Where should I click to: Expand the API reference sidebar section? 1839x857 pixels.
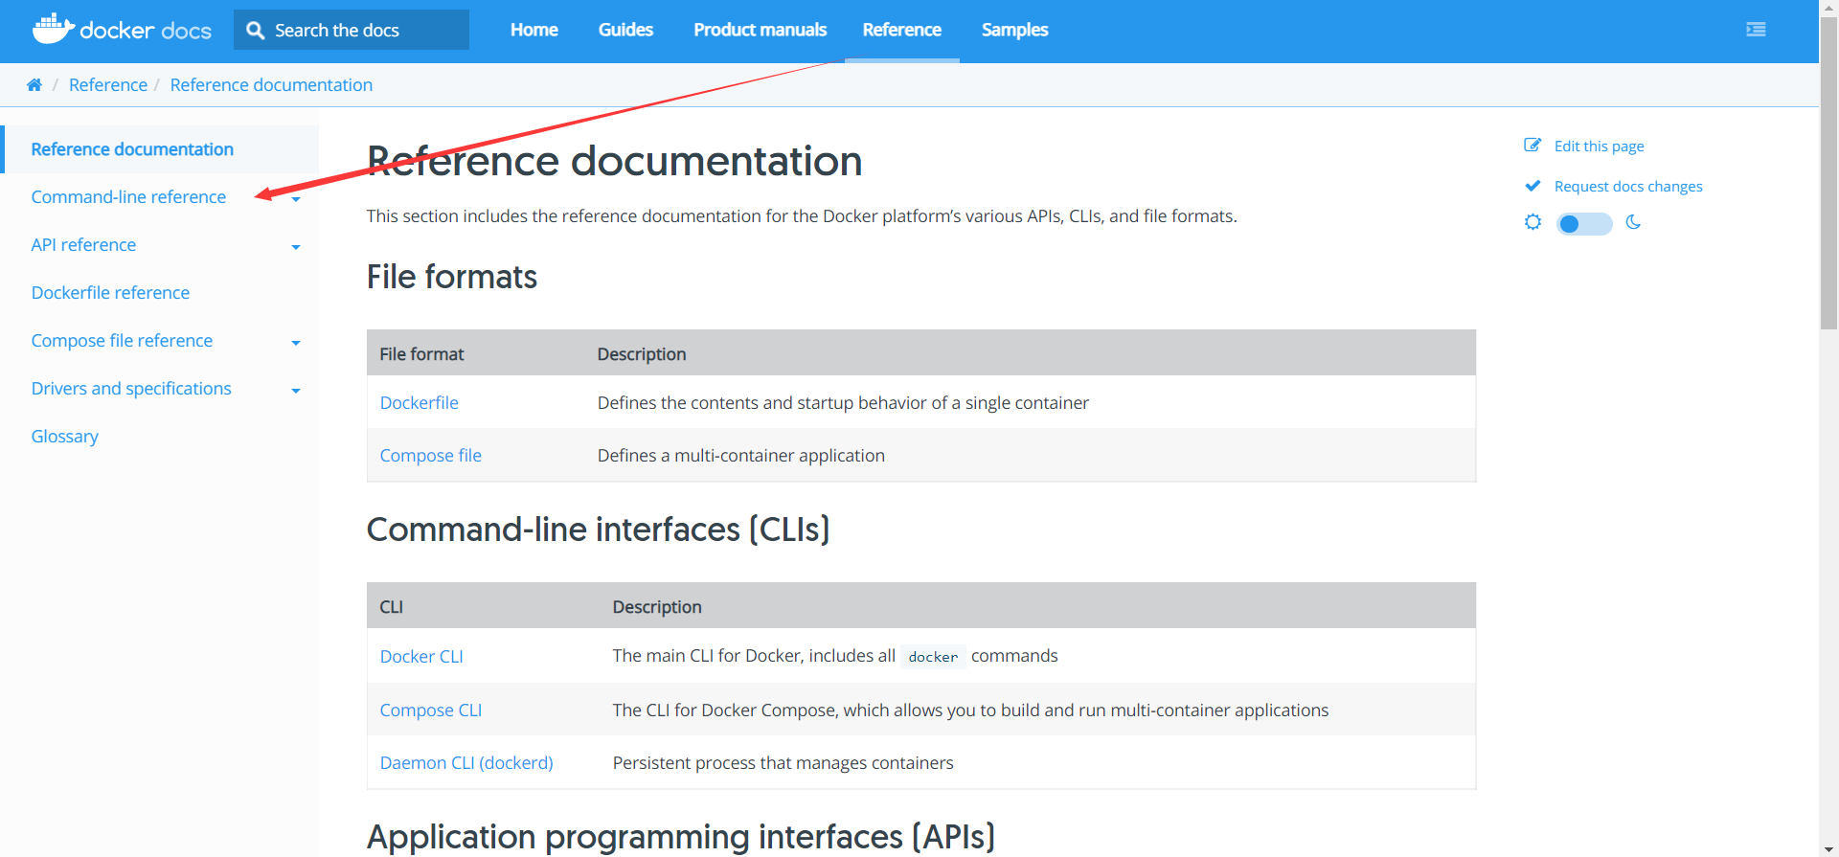point(296,247)
